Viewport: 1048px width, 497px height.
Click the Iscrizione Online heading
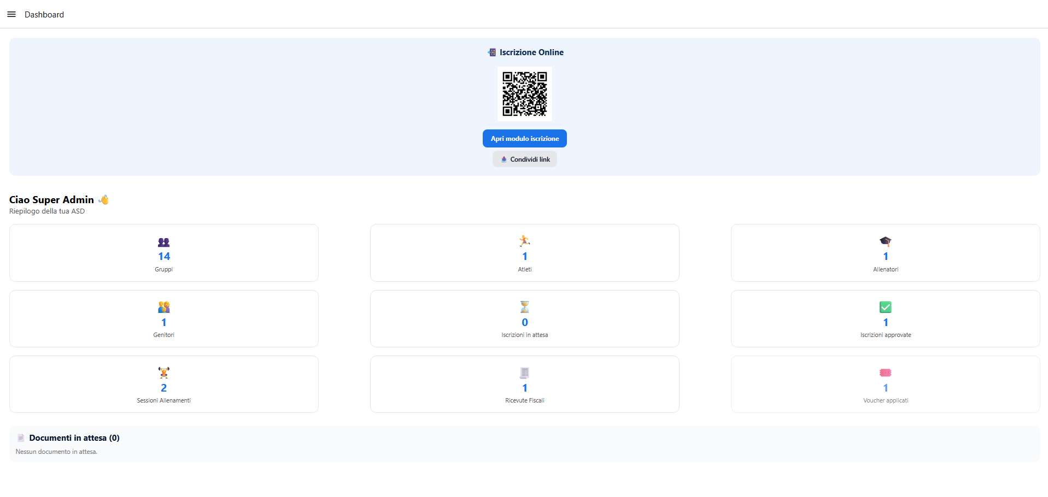pos(531,52)
